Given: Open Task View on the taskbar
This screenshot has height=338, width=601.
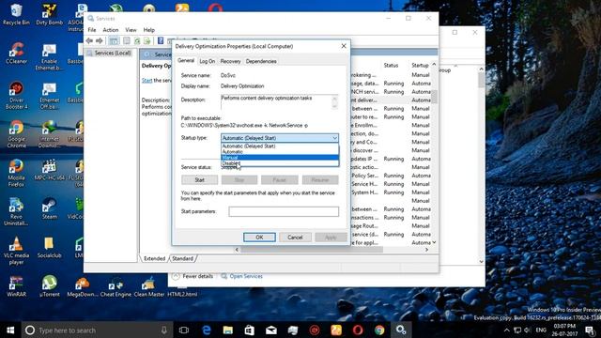Looking at the screenshot, I should tap(184, 330).
